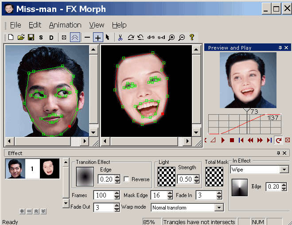Image resolution: width=292 pixels, height=225 pixels.
Task: Click the New project toolbar icon
Action: [x=11, y=37]
